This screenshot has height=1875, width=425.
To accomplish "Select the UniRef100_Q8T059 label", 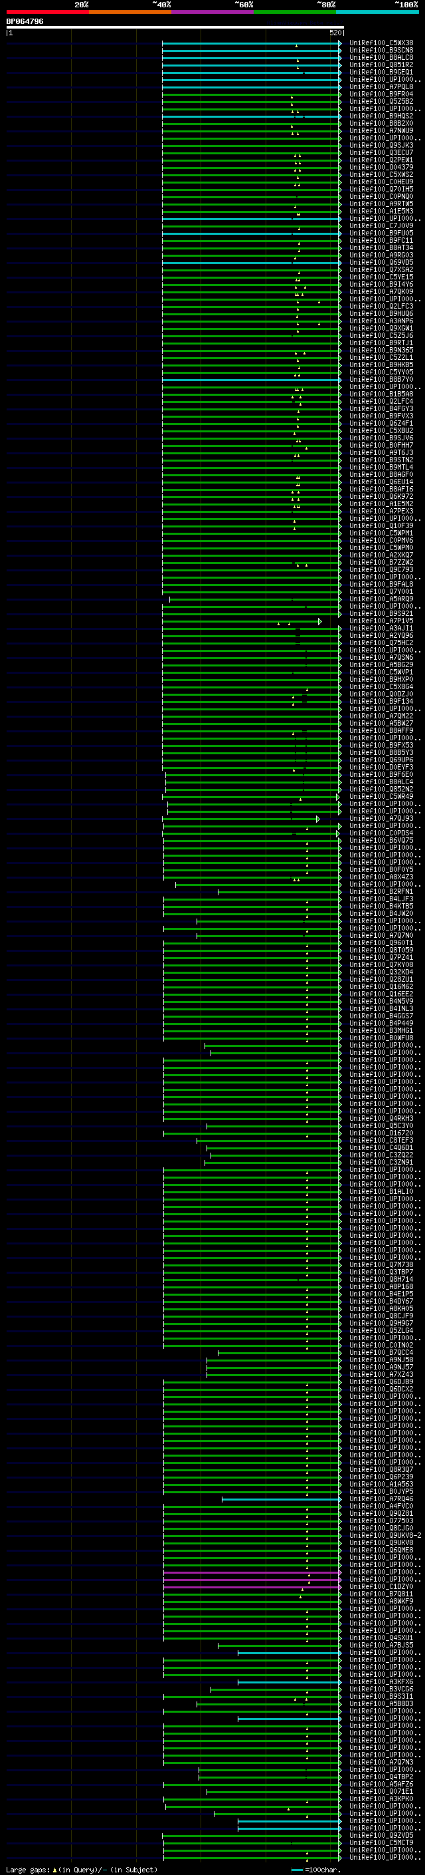I will click(381, 950).
